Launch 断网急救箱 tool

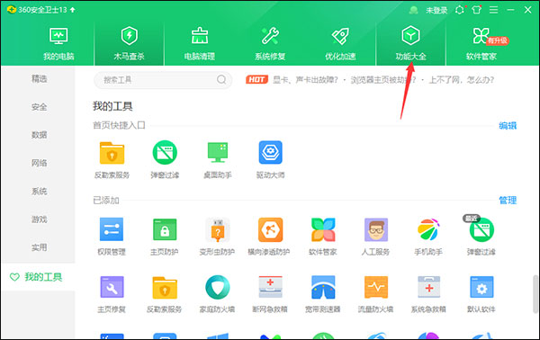pos(270,294)
